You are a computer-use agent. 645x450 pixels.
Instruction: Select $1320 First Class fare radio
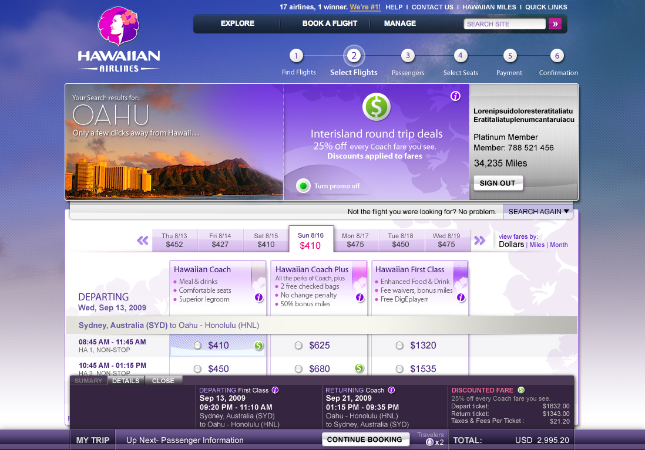[x=399, y=346]
